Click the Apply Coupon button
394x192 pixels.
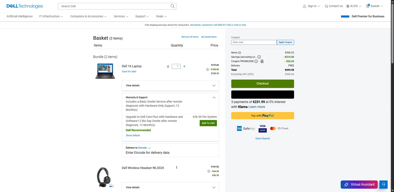pos(285,42)
